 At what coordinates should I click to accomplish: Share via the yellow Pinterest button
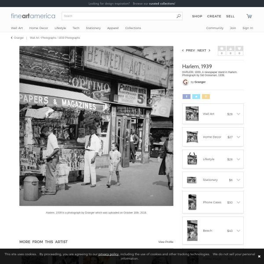point(205,96)
